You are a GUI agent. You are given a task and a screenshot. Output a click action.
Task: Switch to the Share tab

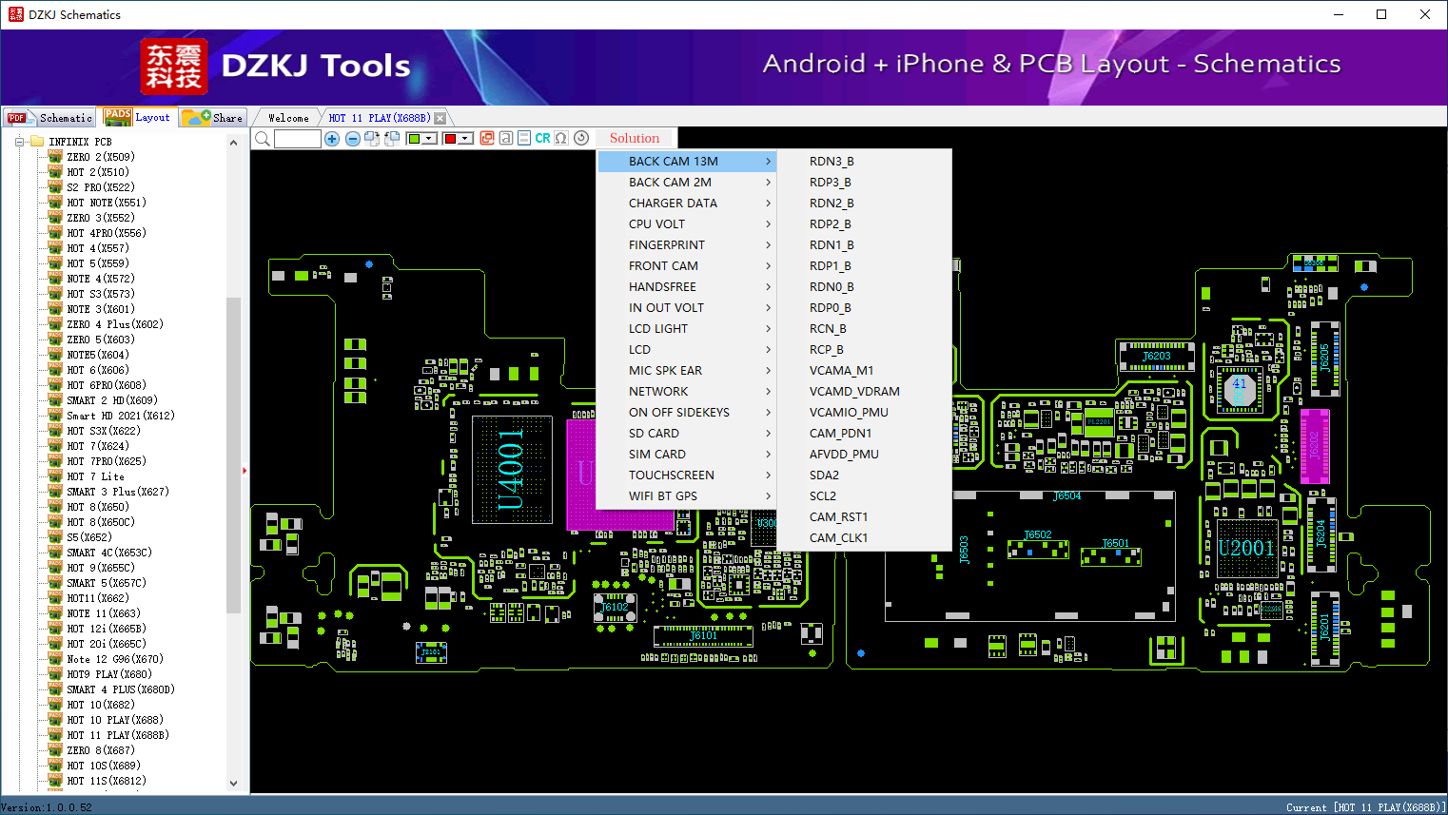(213, 118)
